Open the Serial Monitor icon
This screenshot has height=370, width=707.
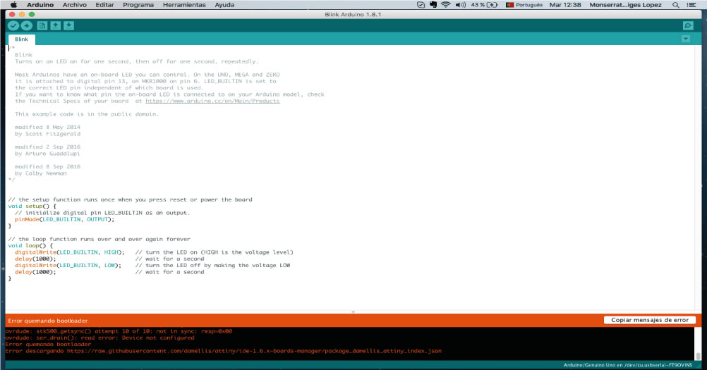pos(688,25)
